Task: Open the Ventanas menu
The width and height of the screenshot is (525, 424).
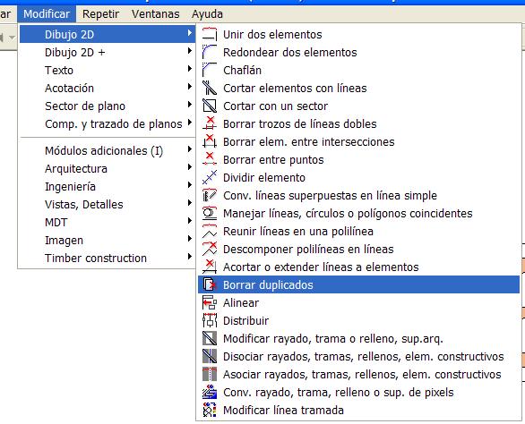Action: coord(155,14)
